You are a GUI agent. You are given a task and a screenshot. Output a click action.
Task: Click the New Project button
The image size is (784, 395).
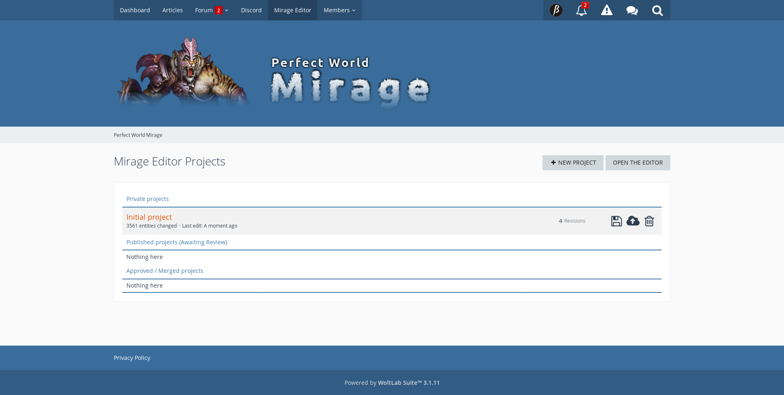[572, 163]
